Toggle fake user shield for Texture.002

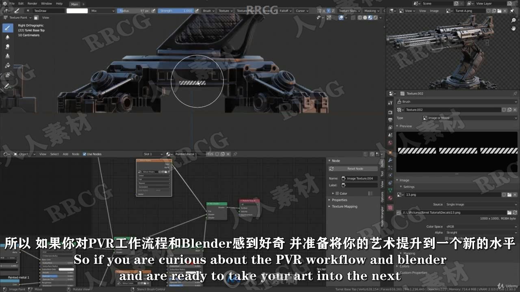click(504, 109)
